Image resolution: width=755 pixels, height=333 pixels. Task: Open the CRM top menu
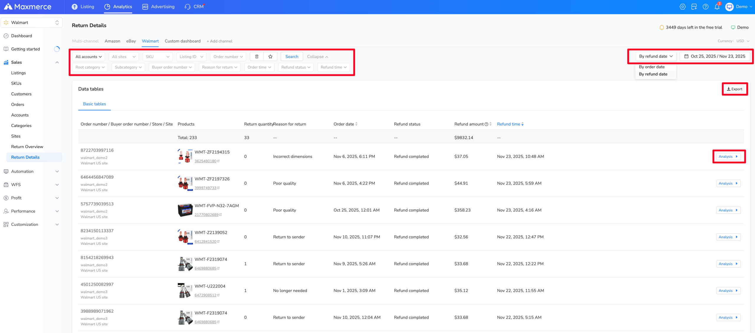[194, 7]
